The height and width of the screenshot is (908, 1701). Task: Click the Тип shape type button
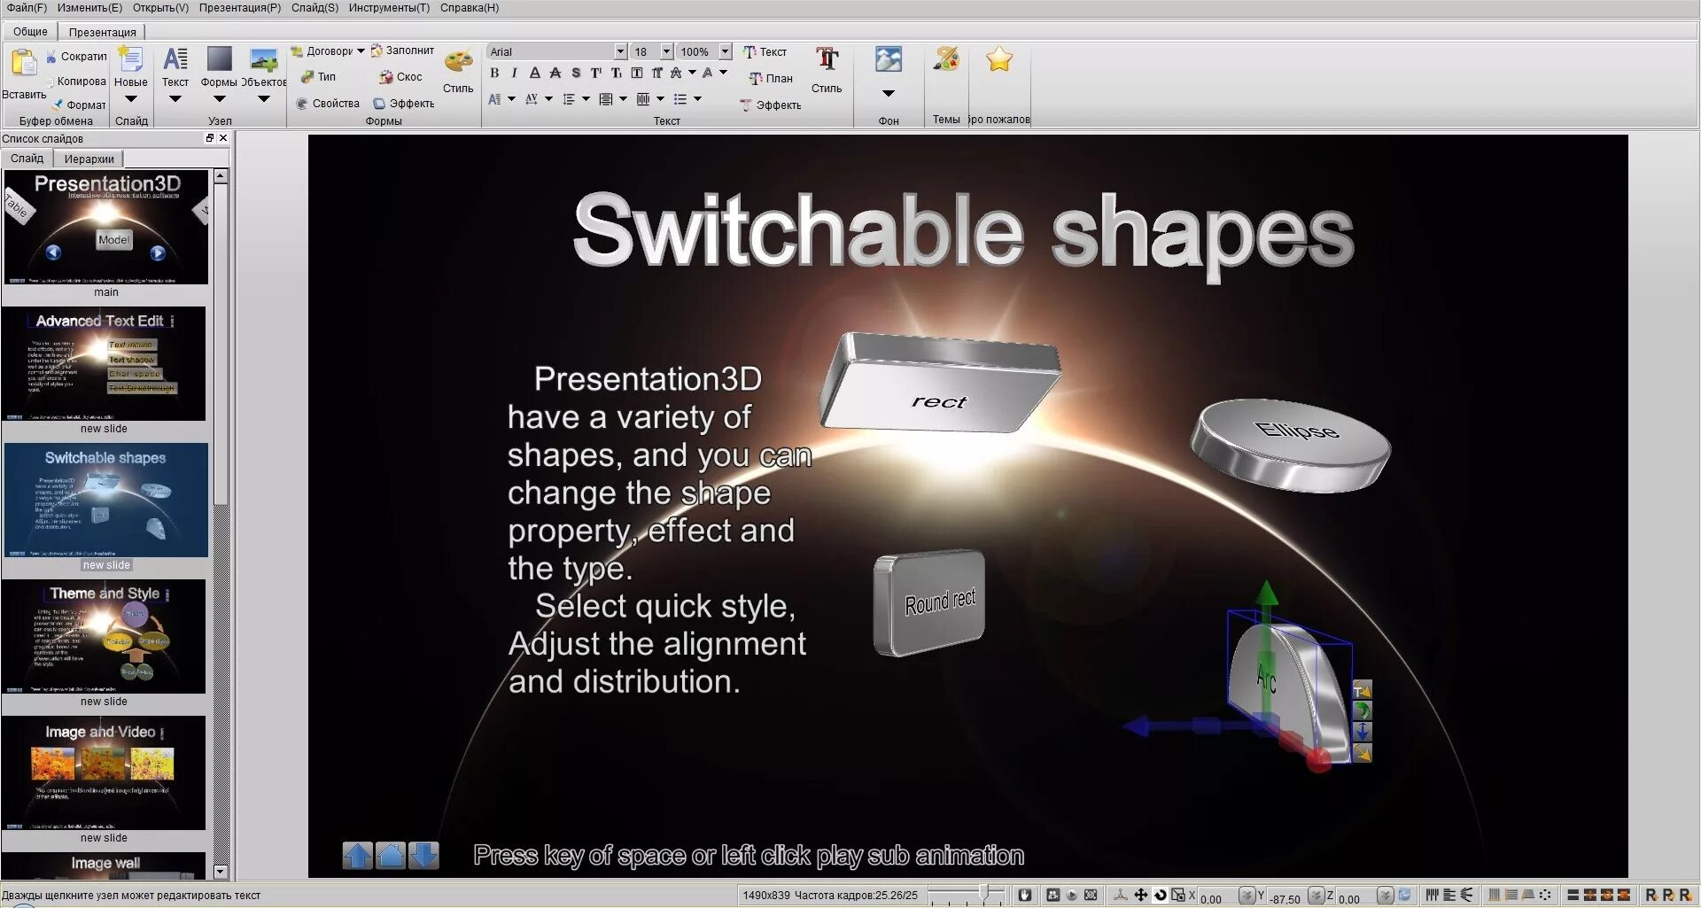pos(318,76)
